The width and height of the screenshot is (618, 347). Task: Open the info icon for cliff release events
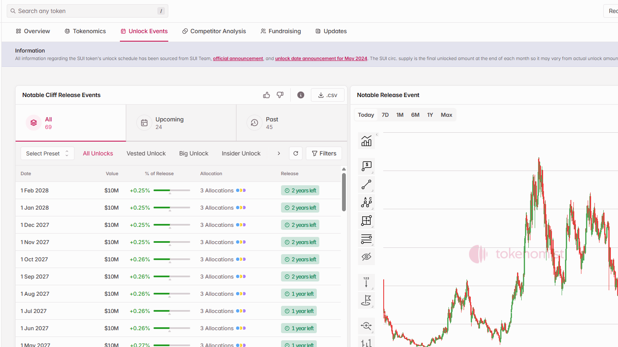300,95
